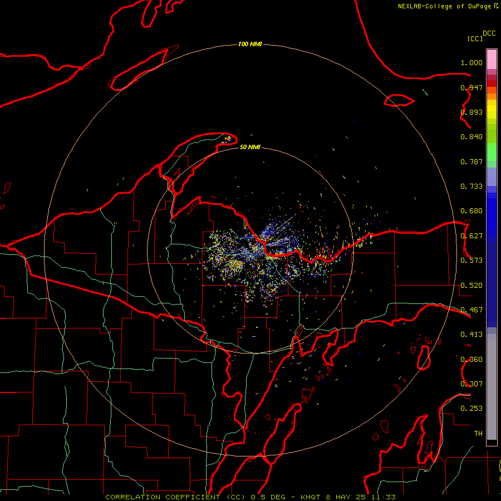Pick the bright green band in the legend

pyautogui.click(x=492, y=152)
